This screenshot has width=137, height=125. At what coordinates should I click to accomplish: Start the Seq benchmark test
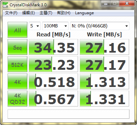pos(17,47)
